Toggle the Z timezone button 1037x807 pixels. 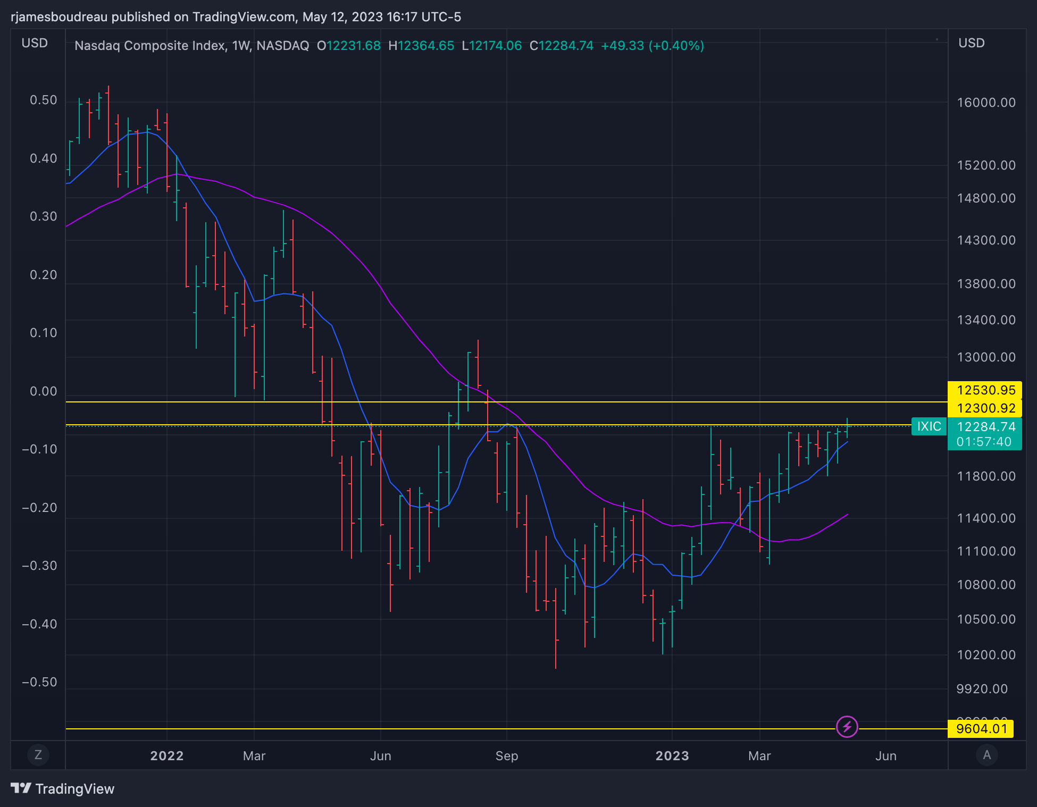(38, 755)
